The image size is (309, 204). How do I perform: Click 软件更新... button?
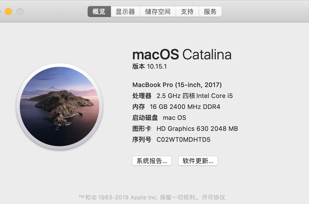pyautogui.click(x=198, y=161)
